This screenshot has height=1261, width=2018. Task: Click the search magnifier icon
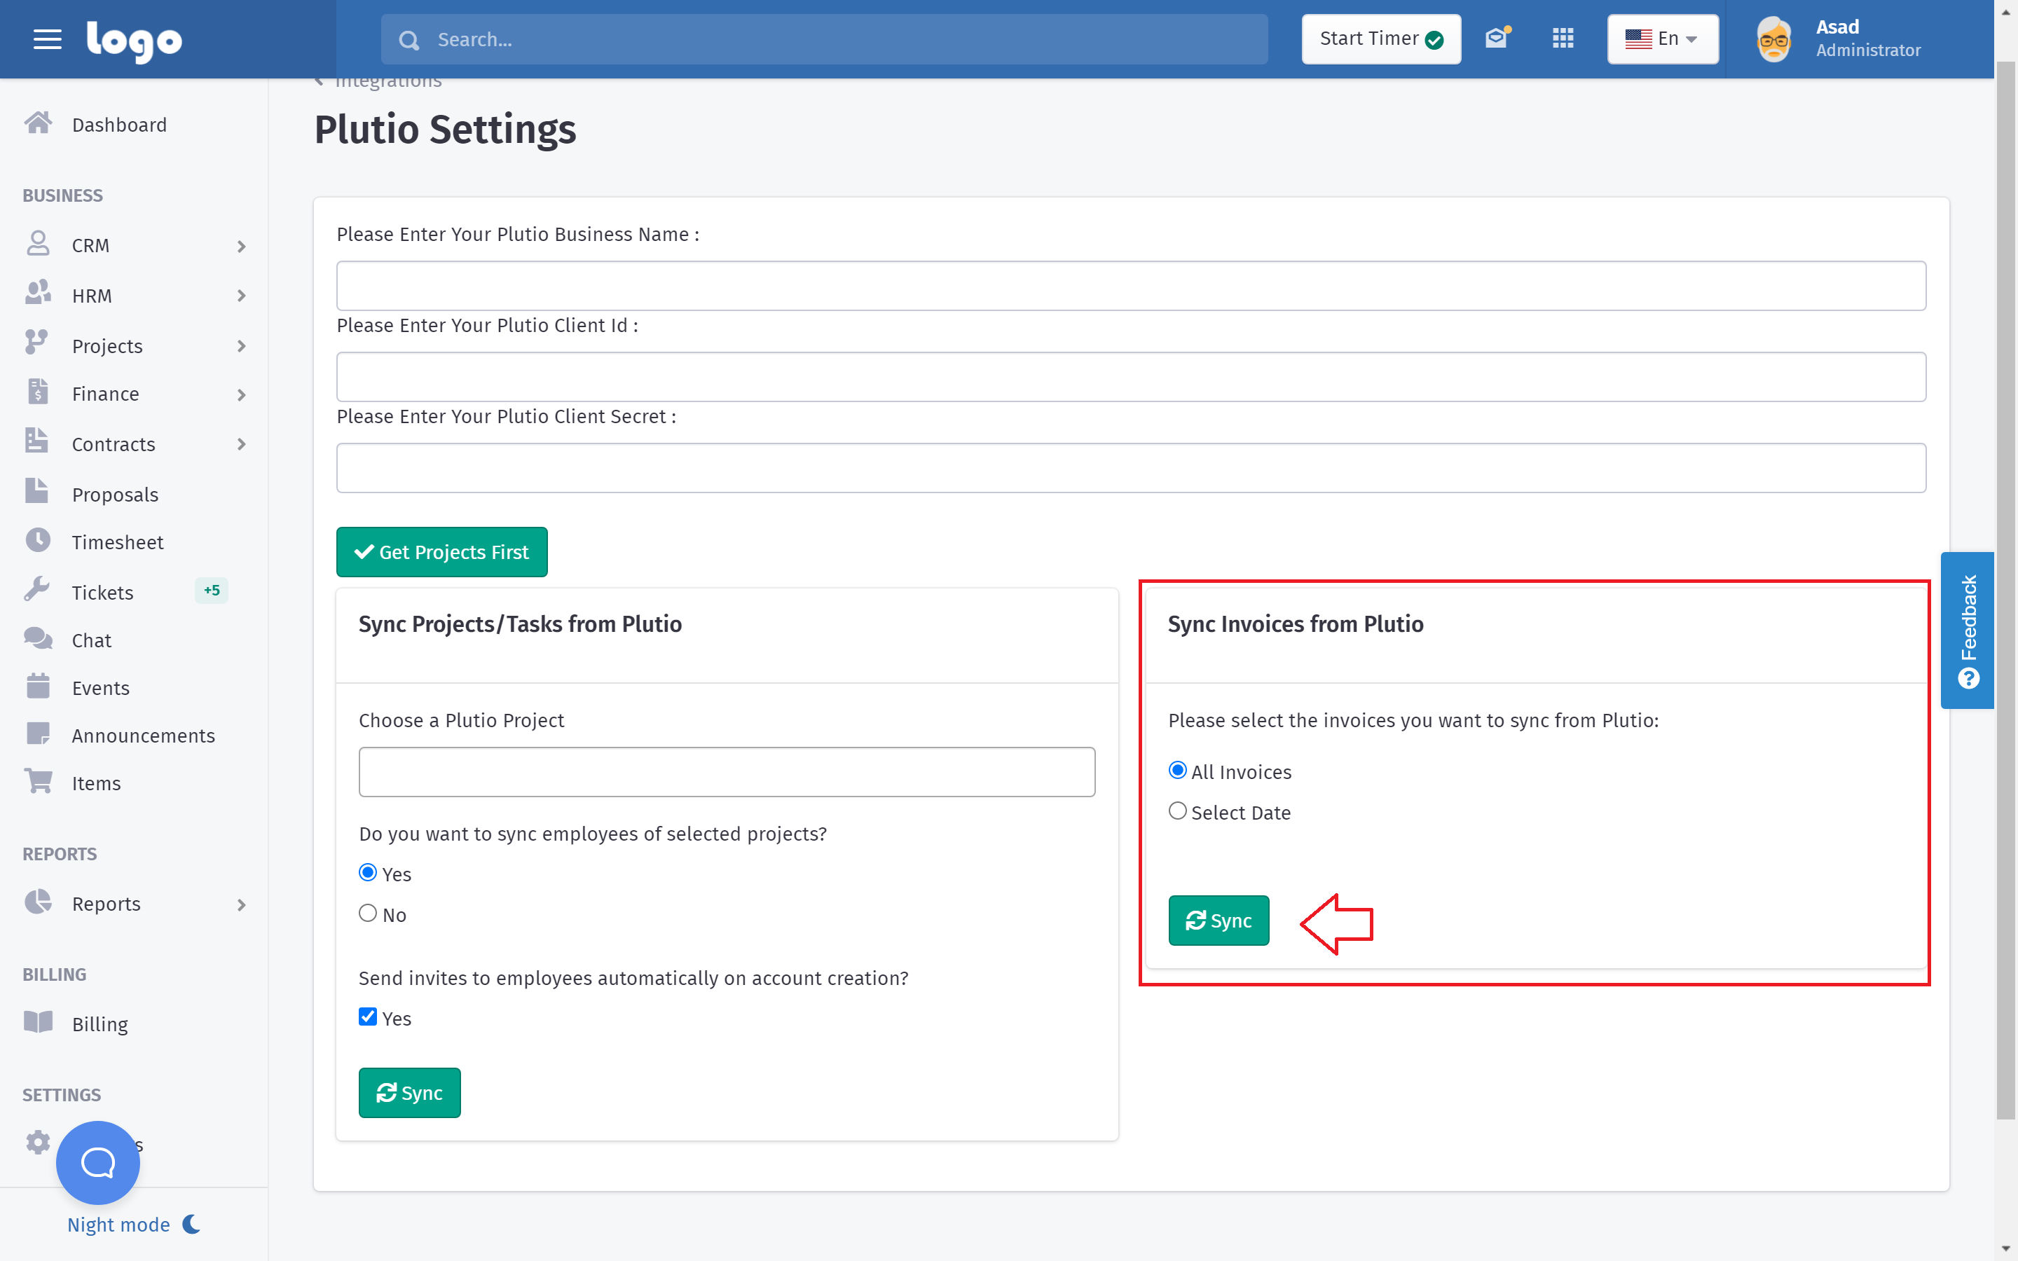[409, 40]
